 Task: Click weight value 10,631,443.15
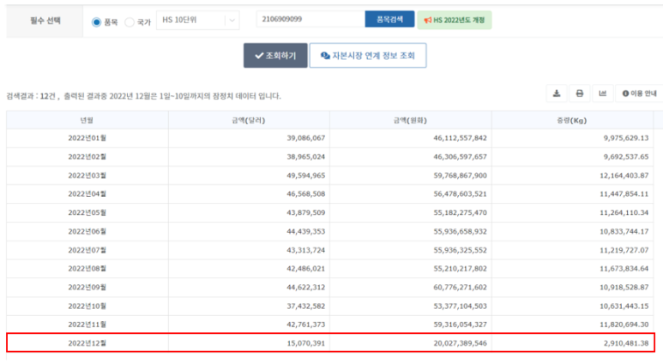pyautogui.click(x=624, y=306)
